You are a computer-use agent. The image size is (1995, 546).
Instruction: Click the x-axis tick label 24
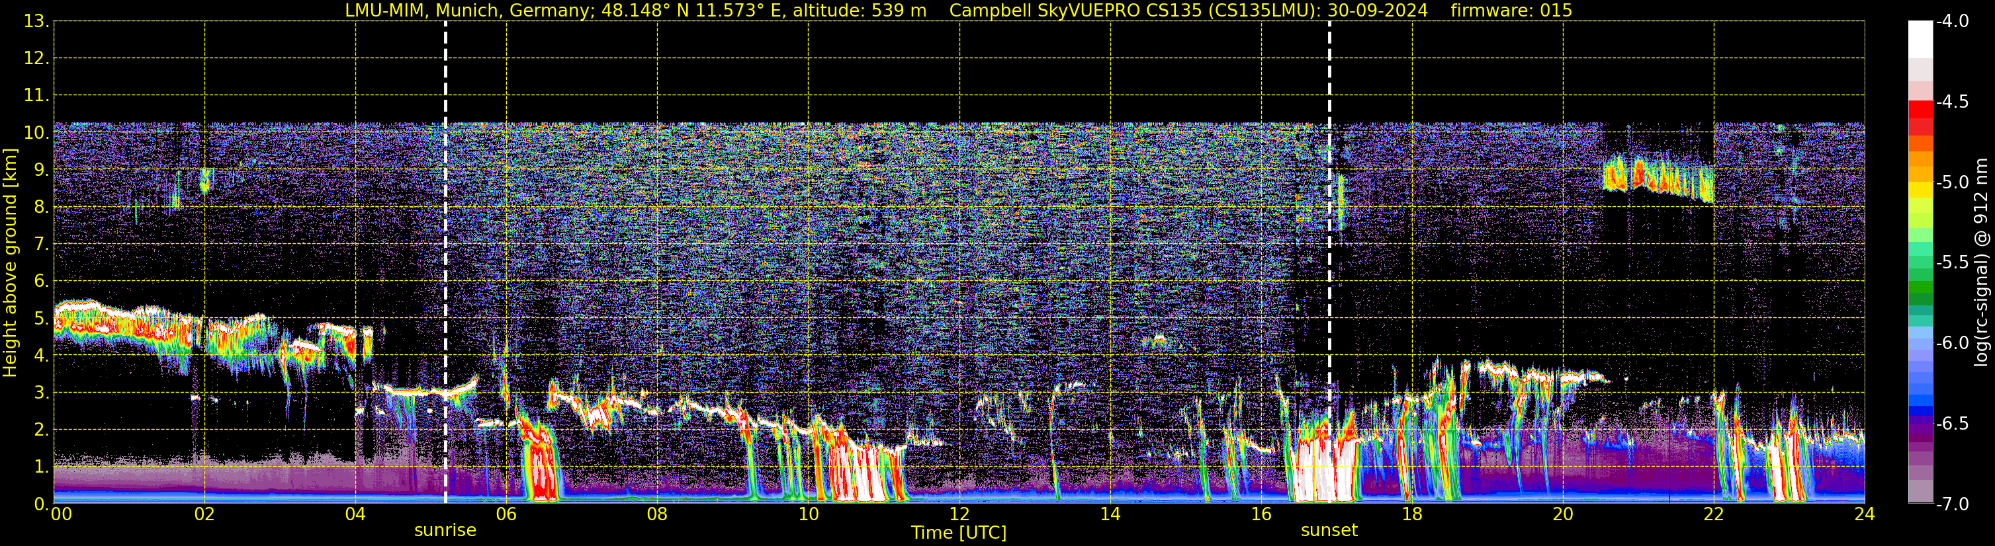point(1864,514)
